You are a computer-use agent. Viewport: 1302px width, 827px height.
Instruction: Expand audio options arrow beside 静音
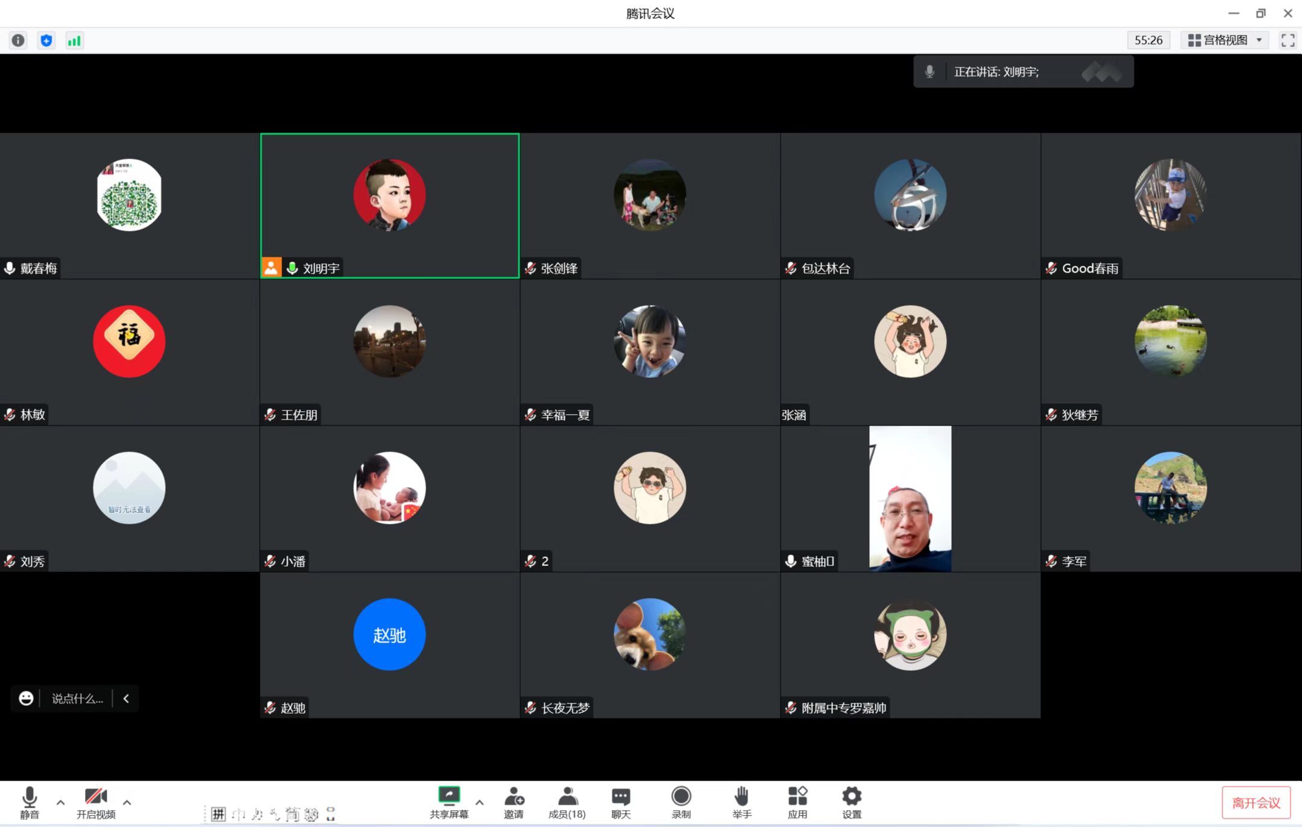(60, 802)
